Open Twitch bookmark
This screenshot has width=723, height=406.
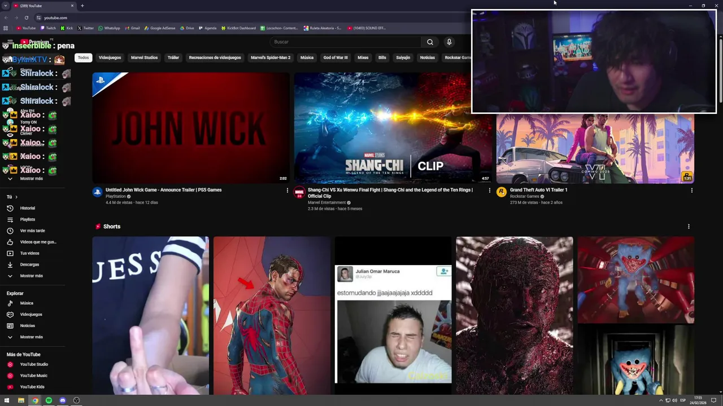[47, 28]
